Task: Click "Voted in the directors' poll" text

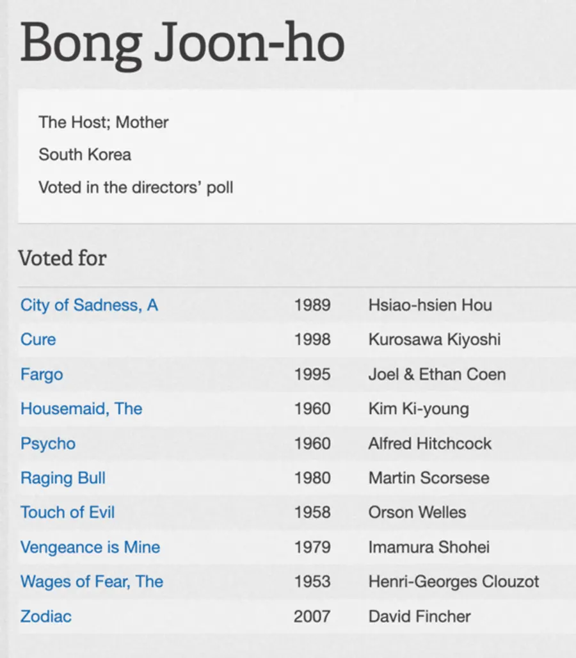Action: pyautogui.click(x=136, y=188)
